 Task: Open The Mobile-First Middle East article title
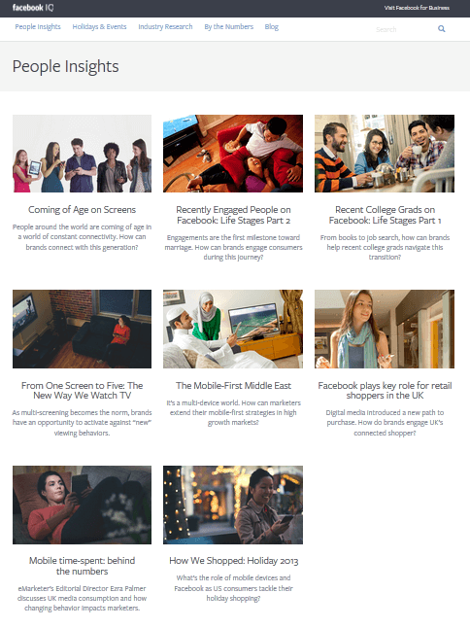pyautogui.click(x=233, y=385)
